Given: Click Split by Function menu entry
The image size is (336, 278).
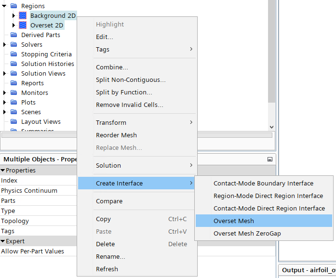Looking at the screenshot, I should pos(124,92).
